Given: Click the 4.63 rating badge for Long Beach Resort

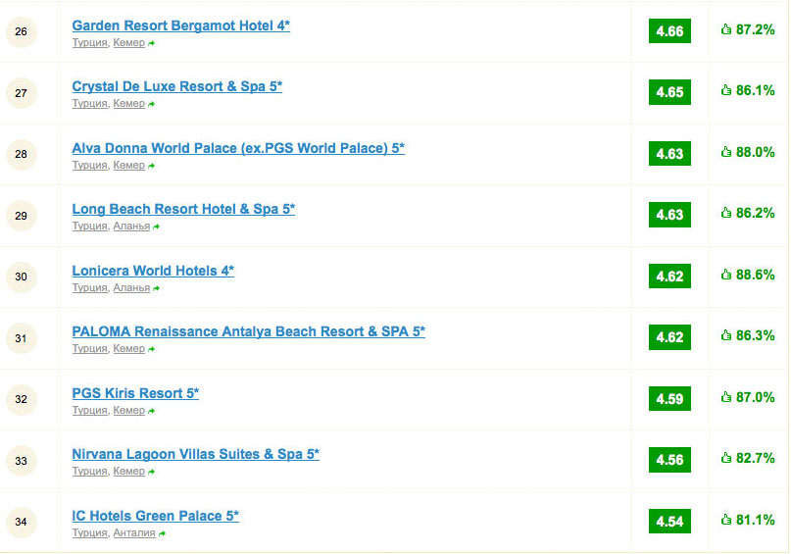Looking at the screenshot, I should click(669, 215).
